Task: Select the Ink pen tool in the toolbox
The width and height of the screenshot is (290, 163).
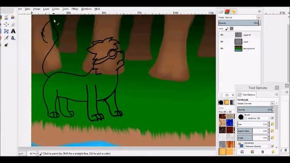Action: click(x=6, y=38)
